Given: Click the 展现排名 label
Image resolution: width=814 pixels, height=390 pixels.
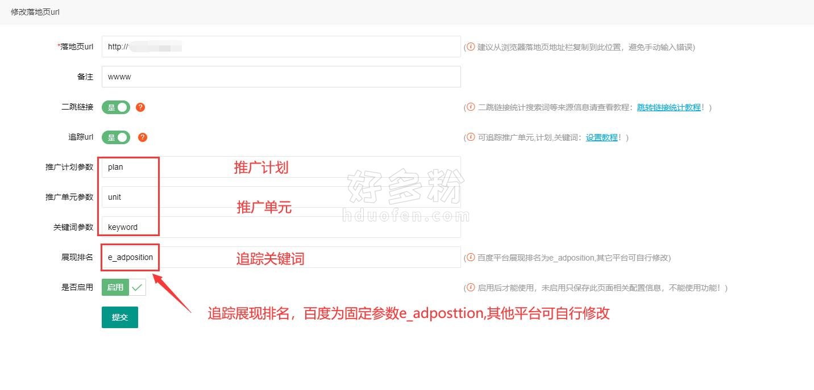Looking at the screenshot, I should (77, 257).
